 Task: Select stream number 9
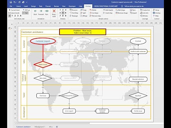point(66,16)
